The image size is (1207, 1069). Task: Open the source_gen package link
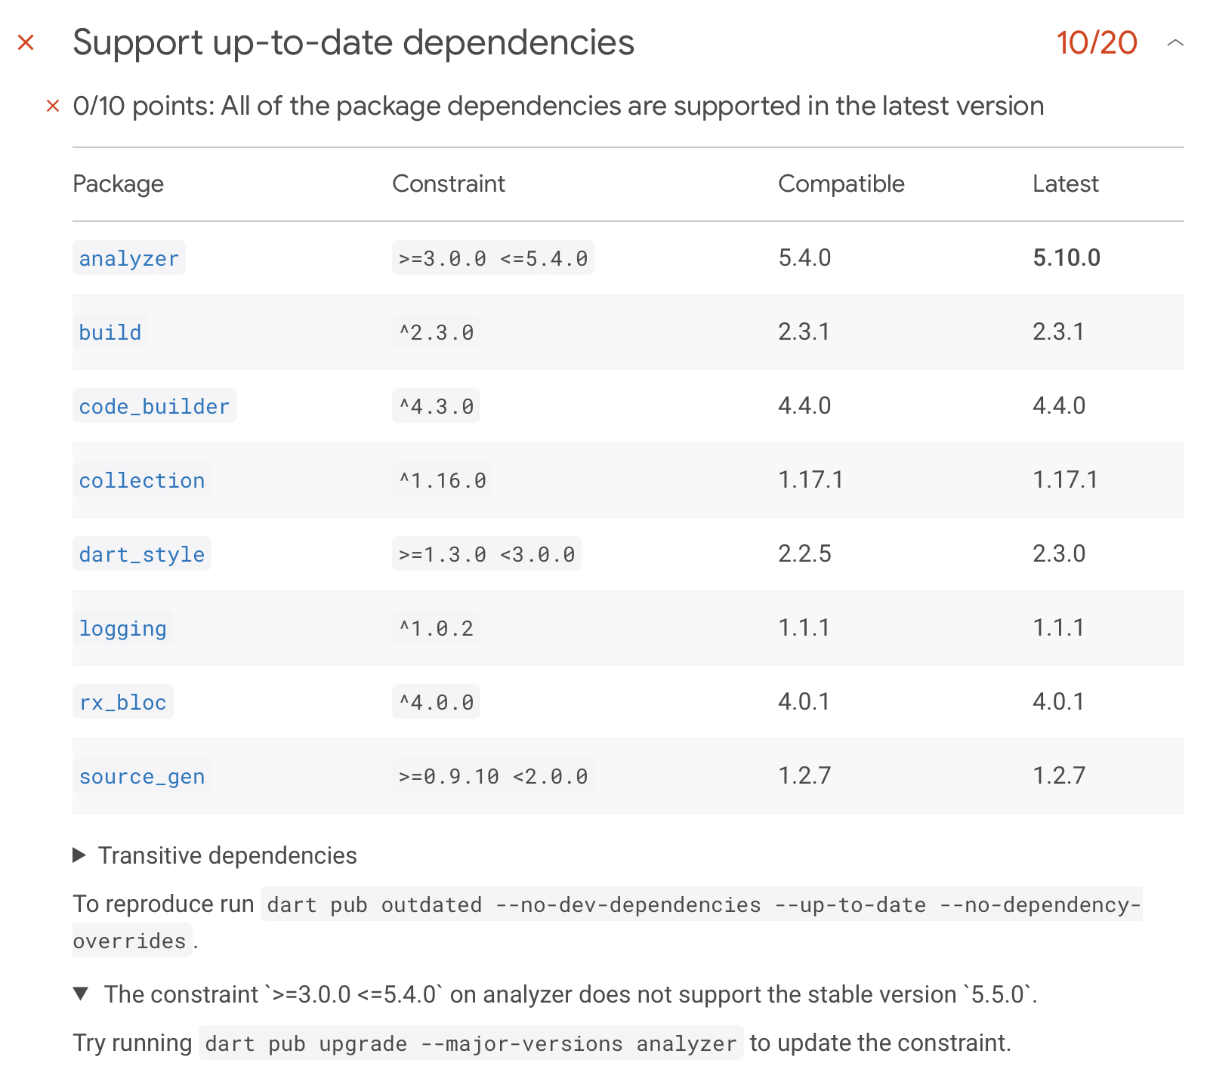pyautogui.click(x=141, y=776)
